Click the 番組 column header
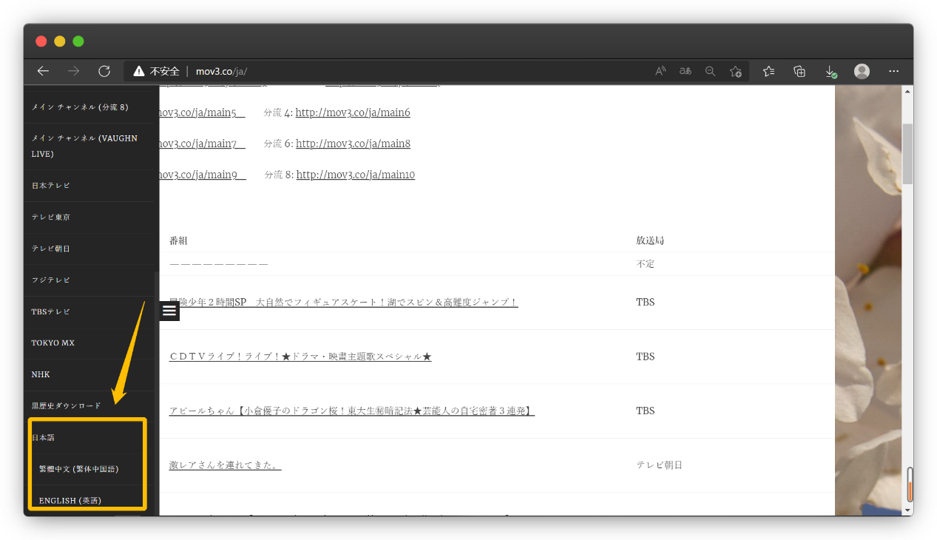This screenshot has height=540, width=937. click(179, 240)
